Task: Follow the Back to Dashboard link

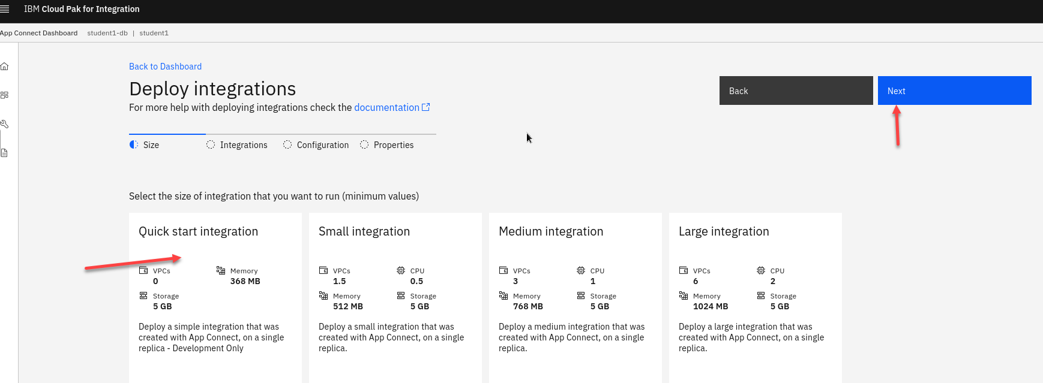Action: coord(165,67)
